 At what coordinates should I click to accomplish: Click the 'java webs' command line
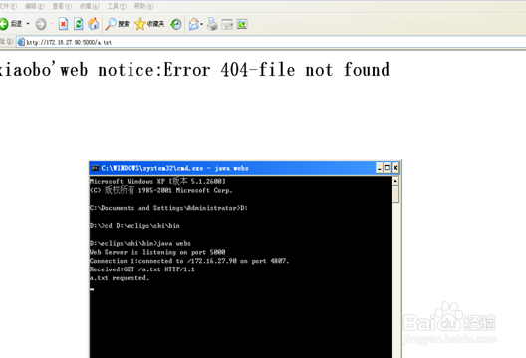tap(140, 243)
